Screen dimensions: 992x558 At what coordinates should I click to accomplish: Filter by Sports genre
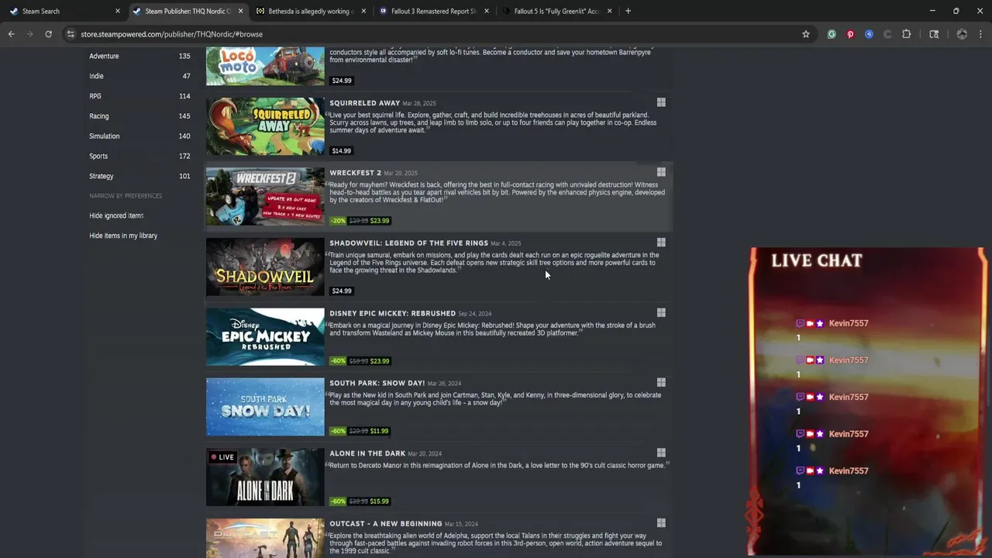tap(98, 157)
